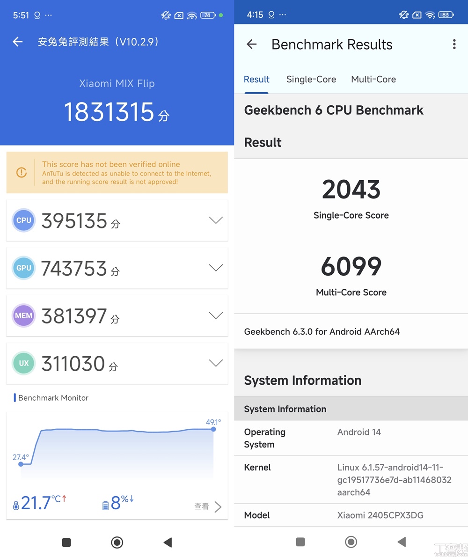Tap the Xiaomi 2405CPX3DG model value
This screenshot has width=468, height=557.
click(x=380, y=515)
